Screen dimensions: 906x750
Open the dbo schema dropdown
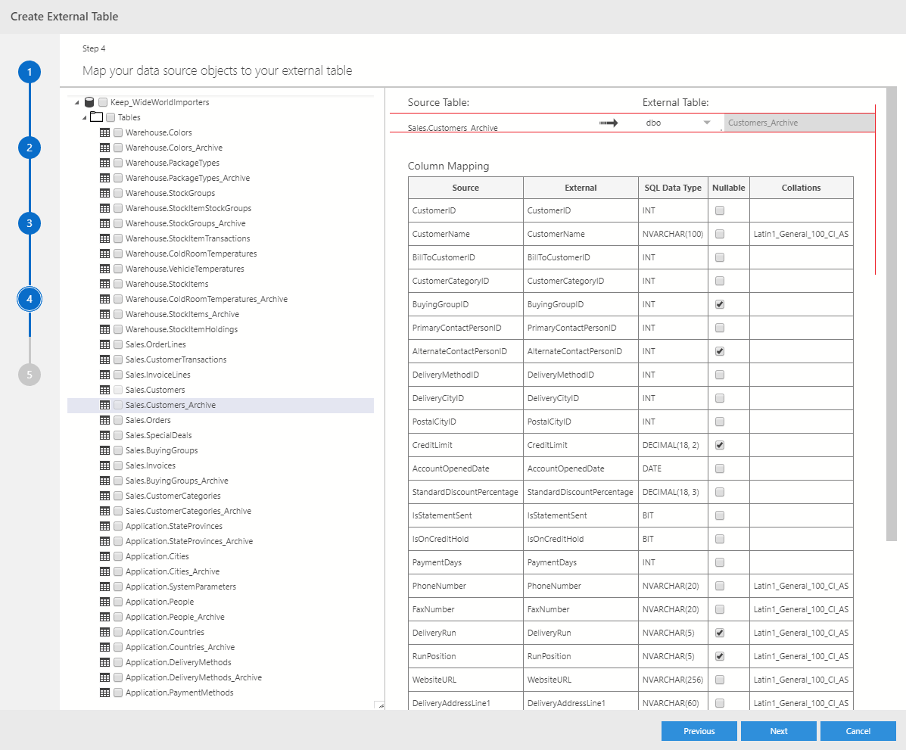pos(707,122)
